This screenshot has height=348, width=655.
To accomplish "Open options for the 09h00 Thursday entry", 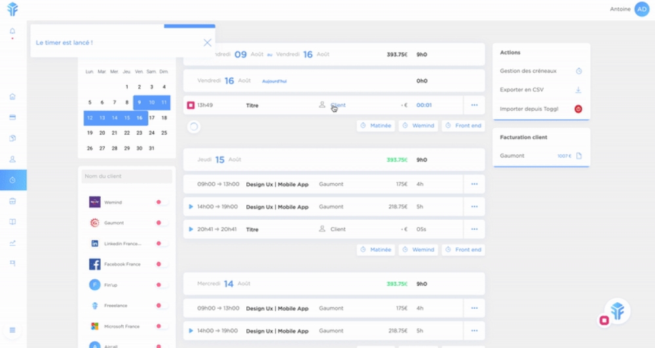I will 474,184.
